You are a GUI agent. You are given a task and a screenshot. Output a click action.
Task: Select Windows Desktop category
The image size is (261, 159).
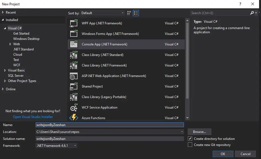(26, 39)
